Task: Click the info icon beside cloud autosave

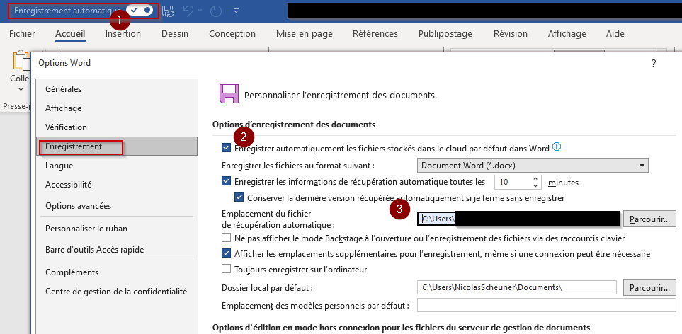Action: click(x=557, y=147)
